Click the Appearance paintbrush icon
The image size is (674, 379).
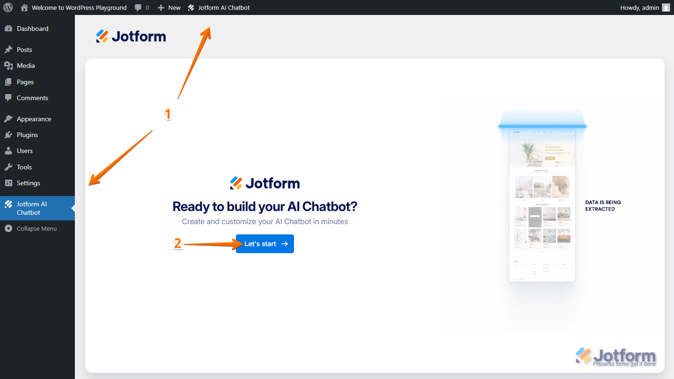click(x=8, y=119)
